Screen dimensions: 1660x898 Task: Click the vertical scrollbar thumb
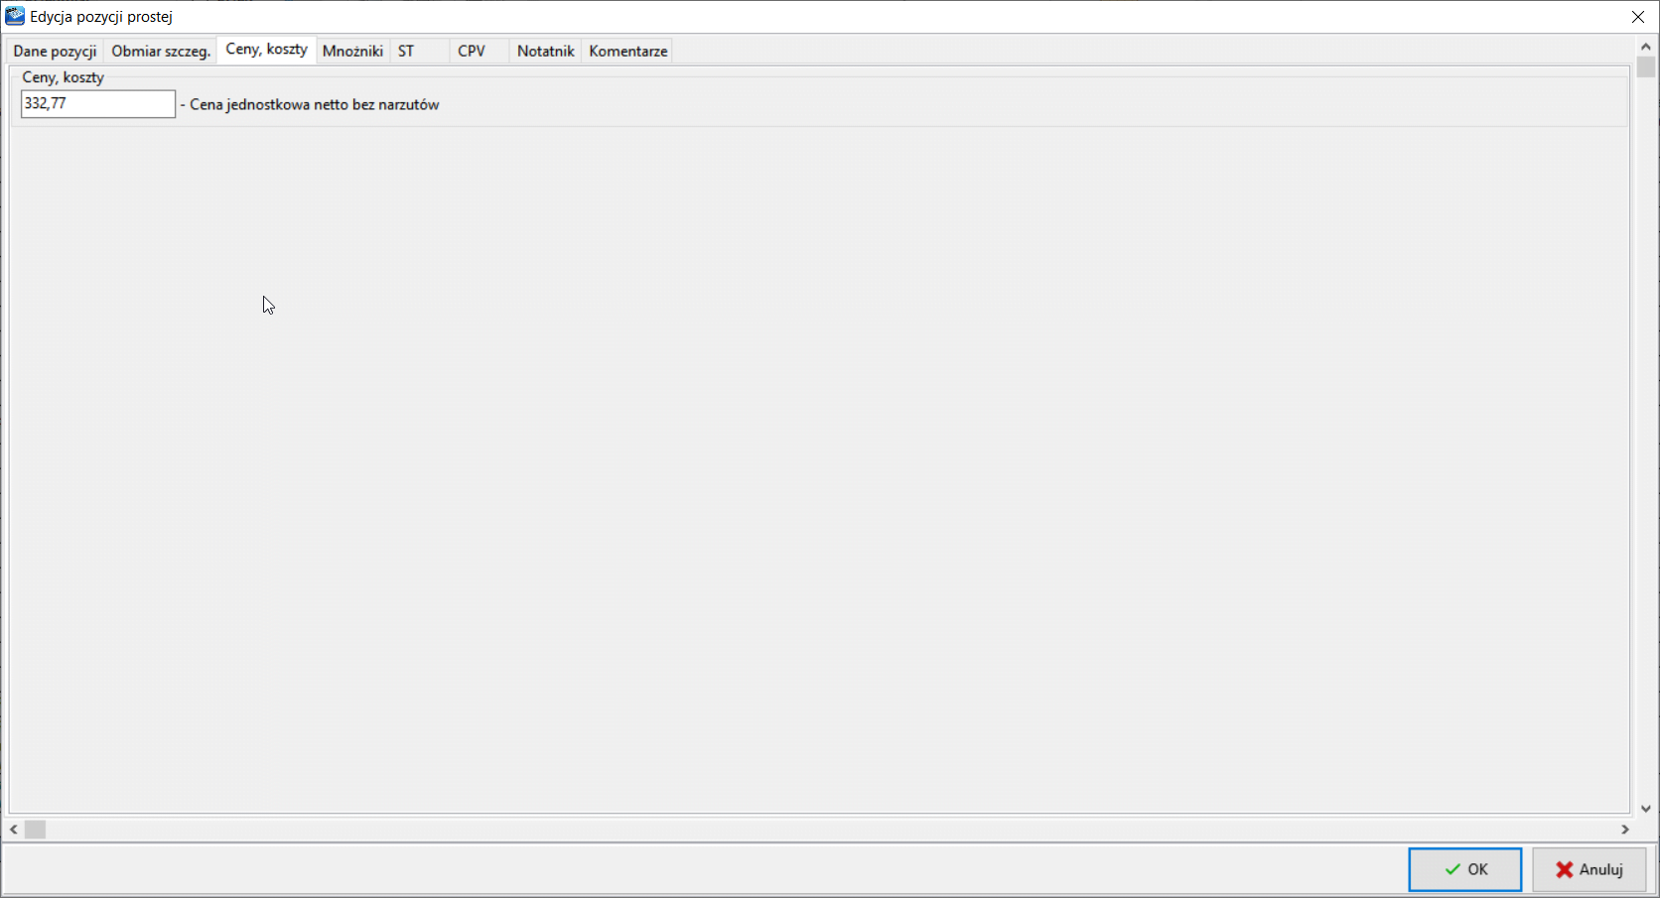coord(1646,66)
